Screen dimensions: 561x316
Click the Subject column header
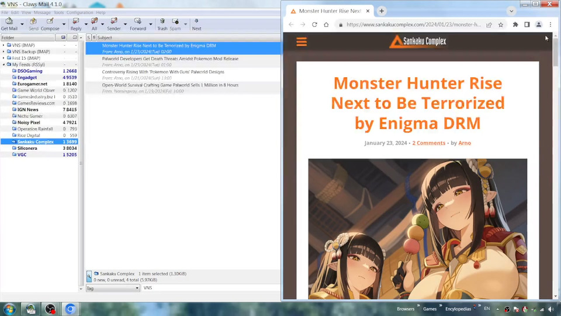click(188, 37)
